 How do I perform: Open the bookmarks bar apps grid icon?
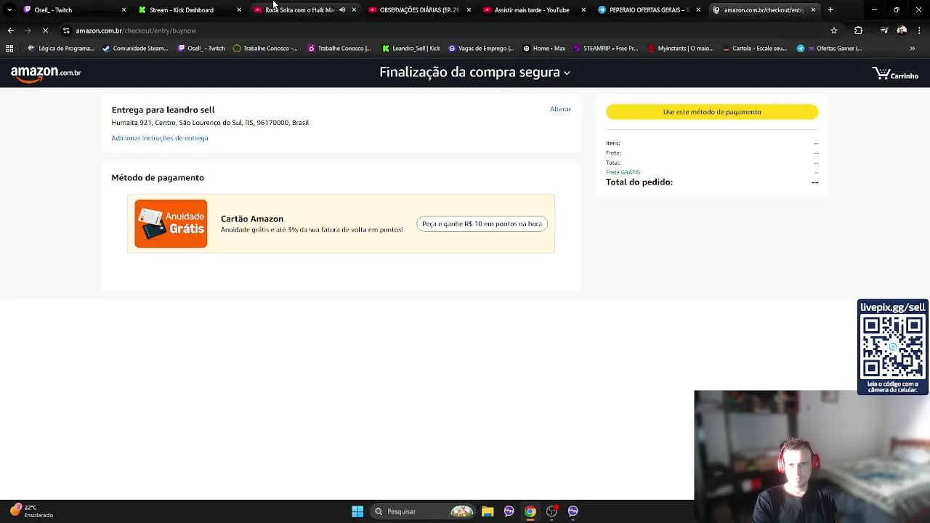[x=9, y=49]
